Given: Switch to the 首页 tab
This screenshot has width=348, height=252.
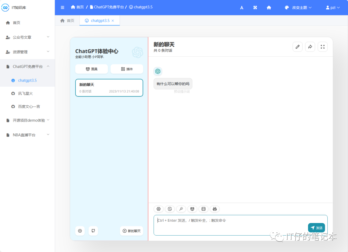Looking at the screenshot, I should coord(67,21).
